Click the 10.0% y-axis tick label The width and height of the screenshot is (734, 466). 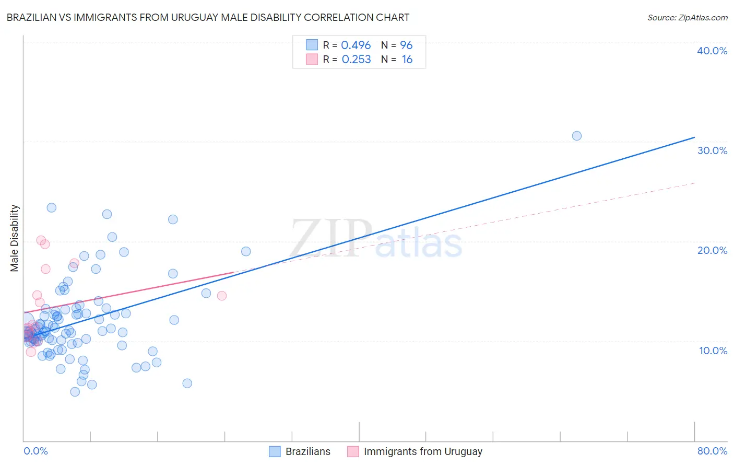tap(713, 351)
